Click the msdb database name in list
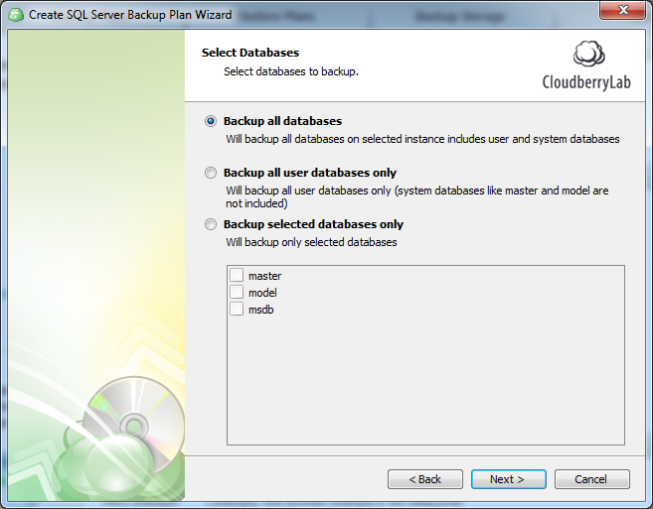The height and width of the screenshot is (509, 653). click(x=261, y=310)
